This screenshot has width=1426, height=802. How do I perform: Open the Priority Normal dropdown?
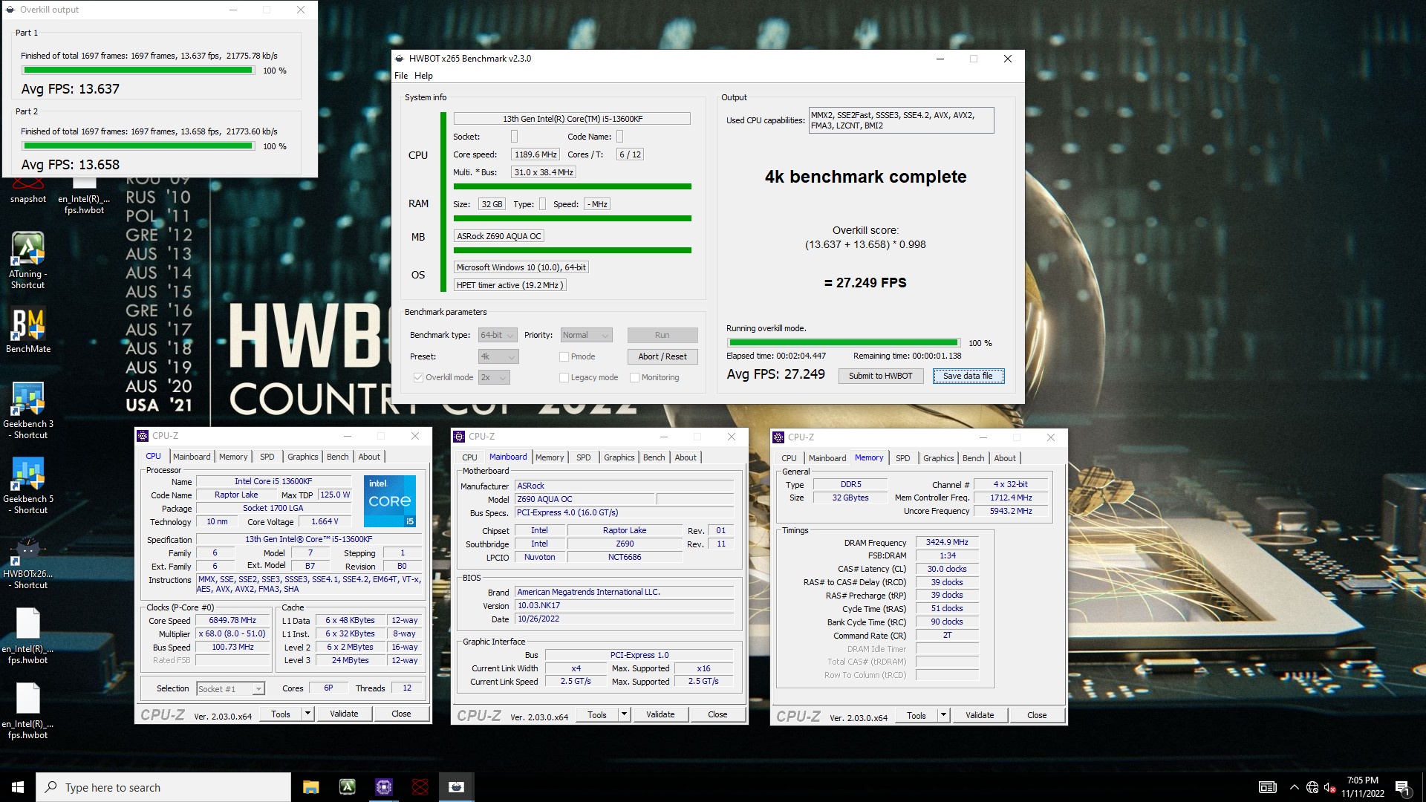(586, 335)
